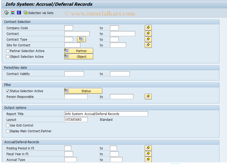This screenshot has width=227, height=164.
Task: Focus the Person Responsible to field
Action: pyautogui.click(x=122, y=97)
